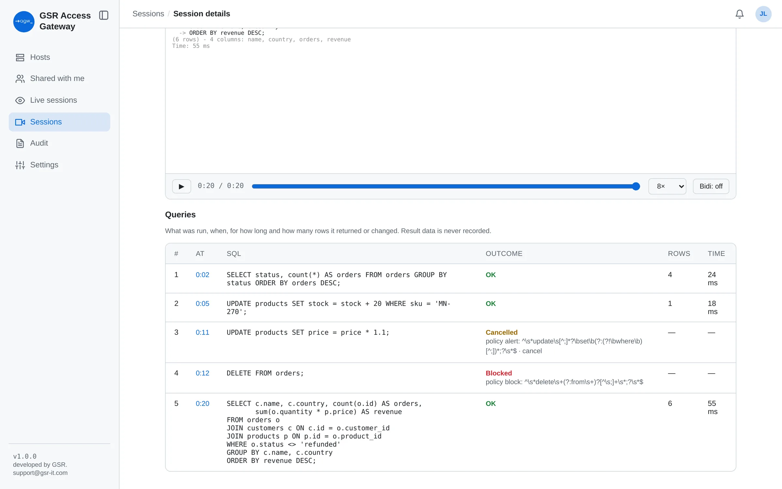Click the Blocked outcome label
Screen dimensions: 782x489
(x=499, y=373)
